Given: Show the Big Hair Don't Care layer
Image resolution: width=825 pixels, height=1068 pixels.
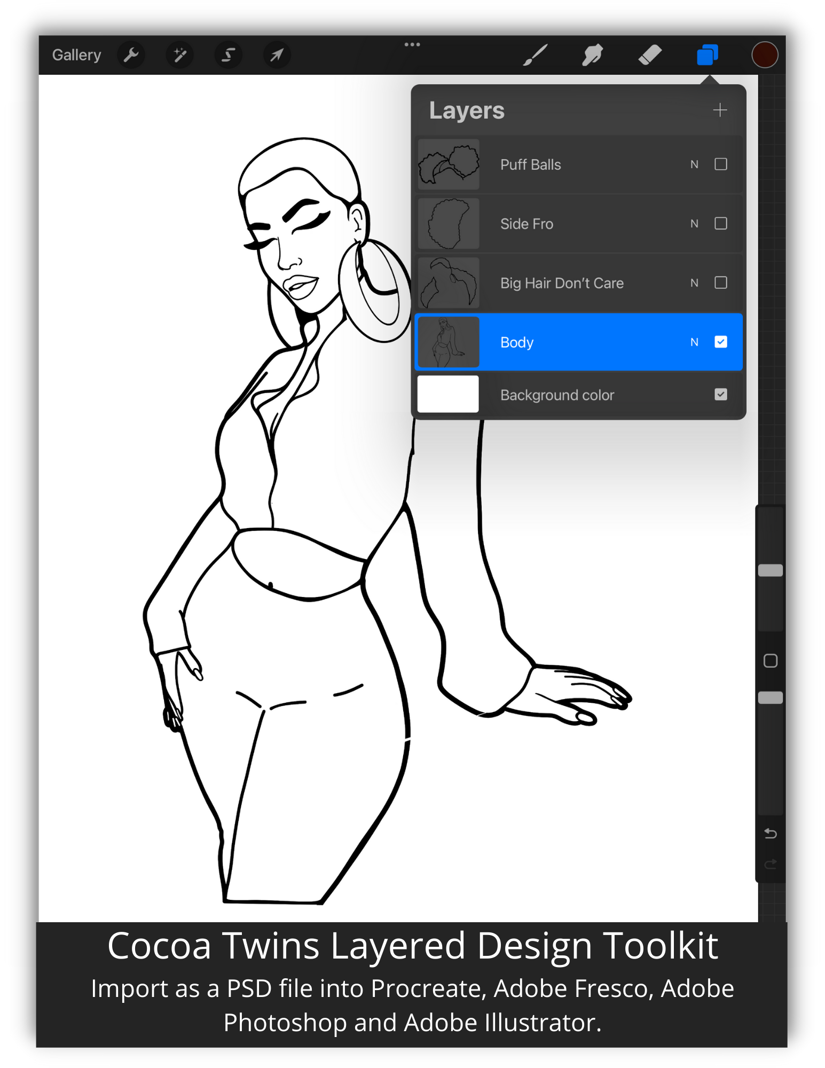Looking at the screenshot, I should 721,283.
